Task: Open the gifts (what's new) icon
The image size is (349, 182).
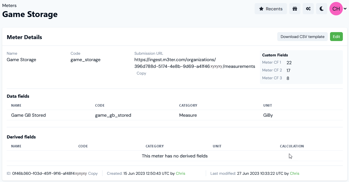Action: (x=295, y=9)
